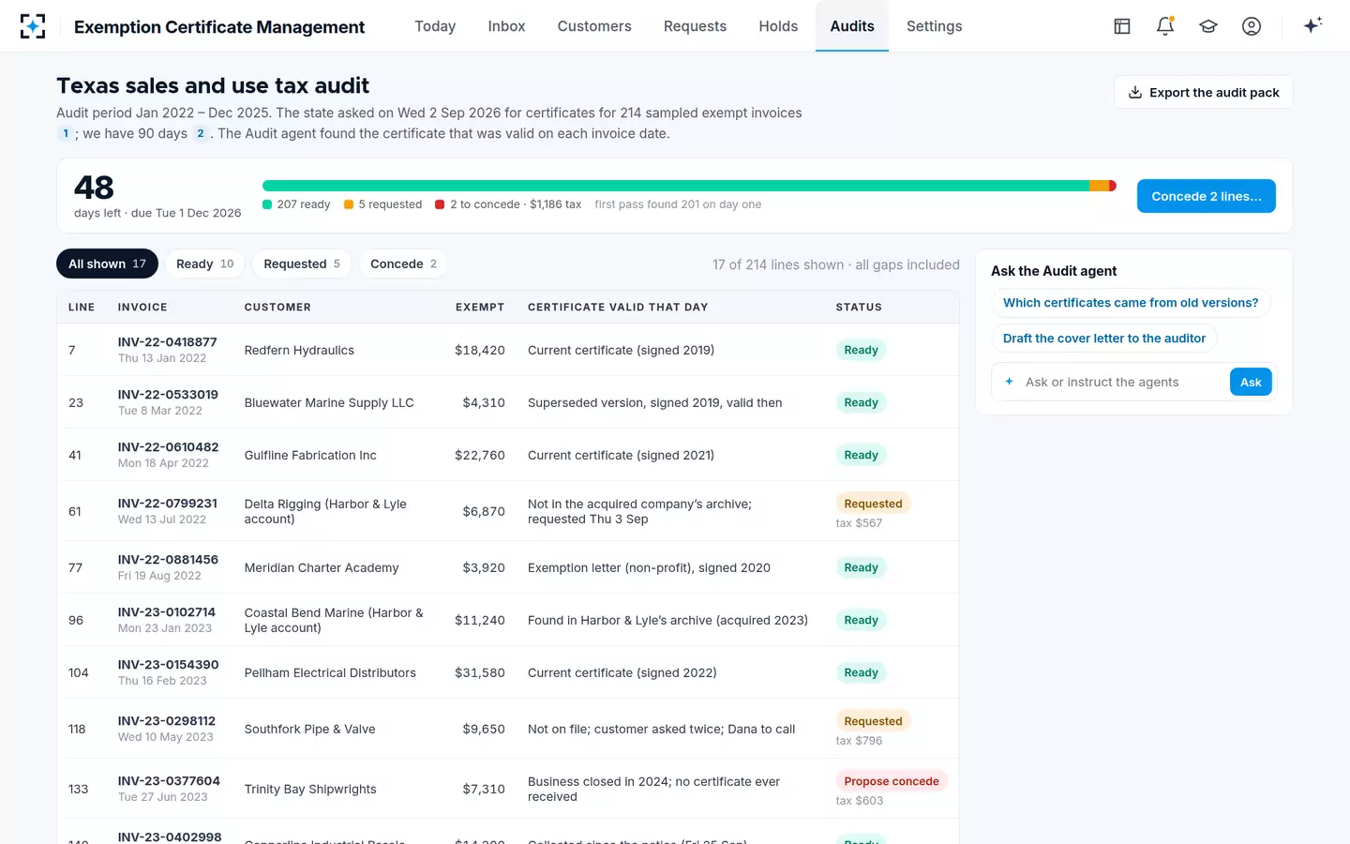This screenshot has height=844, width=1350.
Task: Export the audit pack
Action: 1204,92
